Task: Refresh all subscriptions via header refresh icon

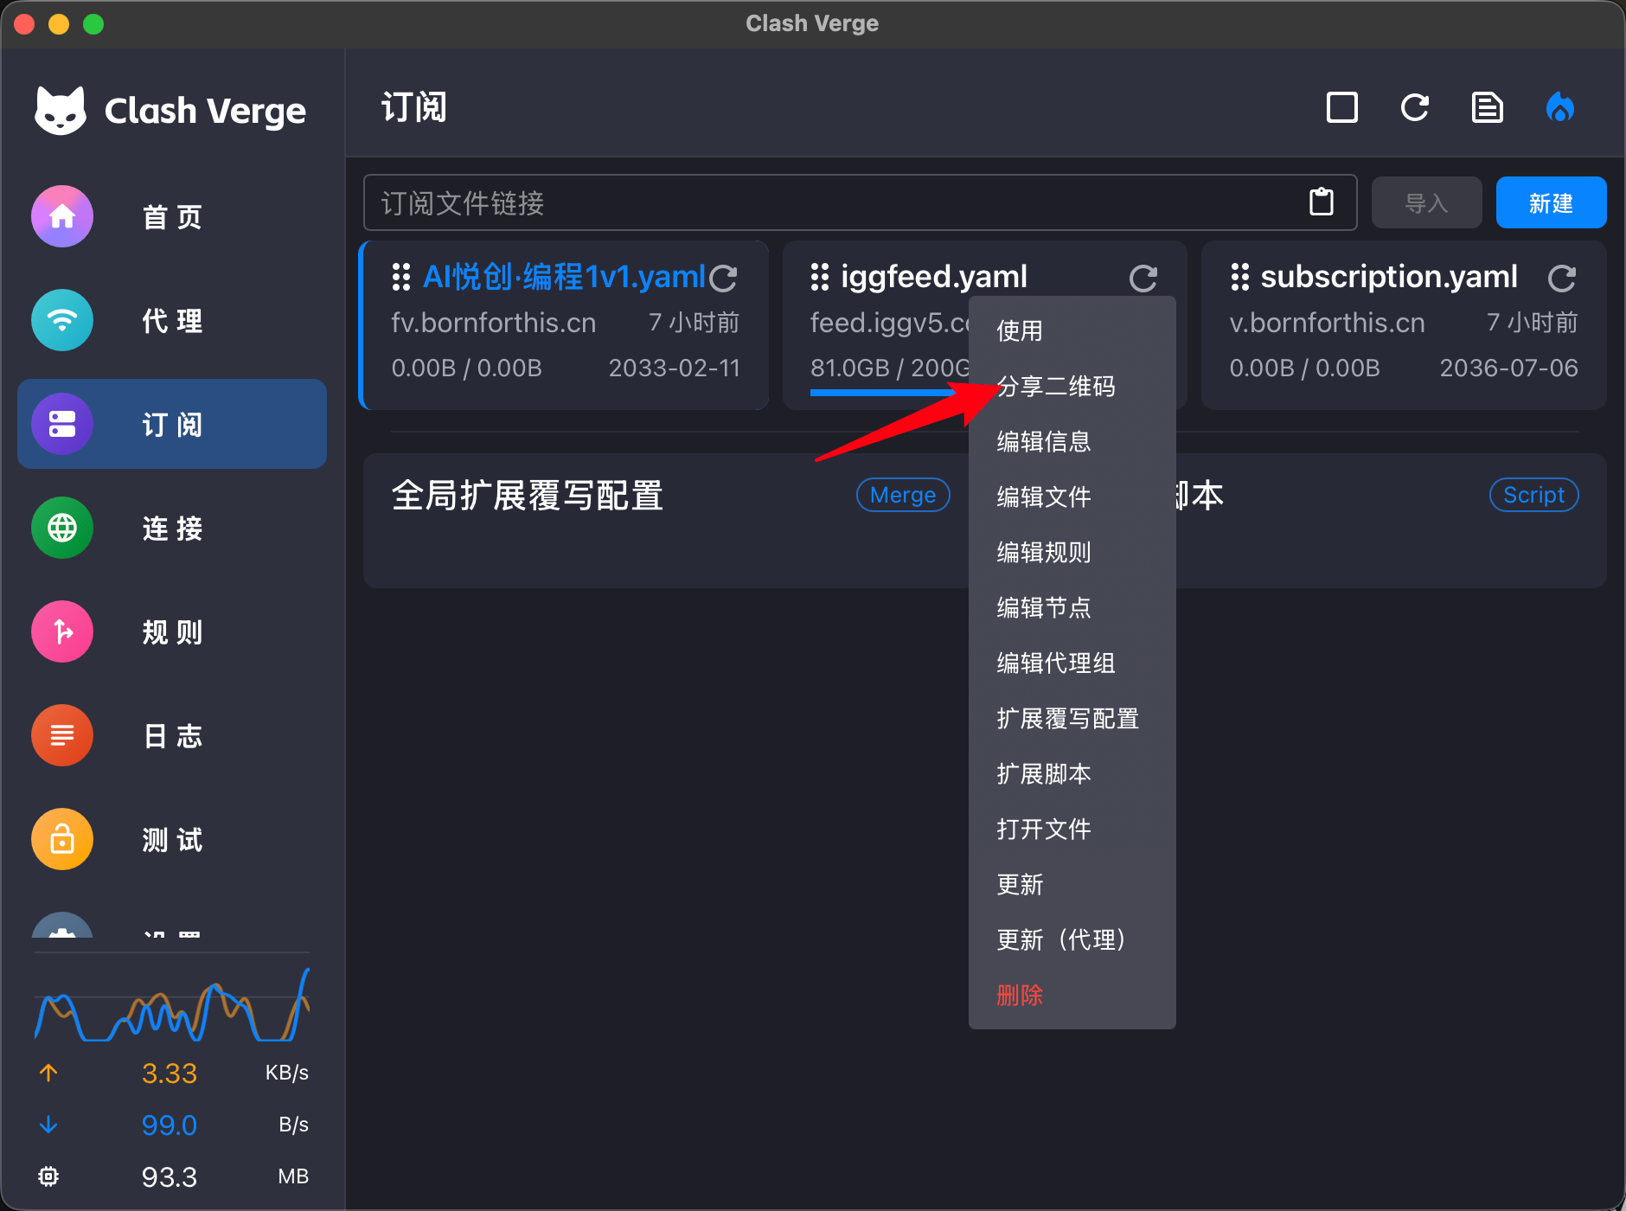Action: 1415,108
